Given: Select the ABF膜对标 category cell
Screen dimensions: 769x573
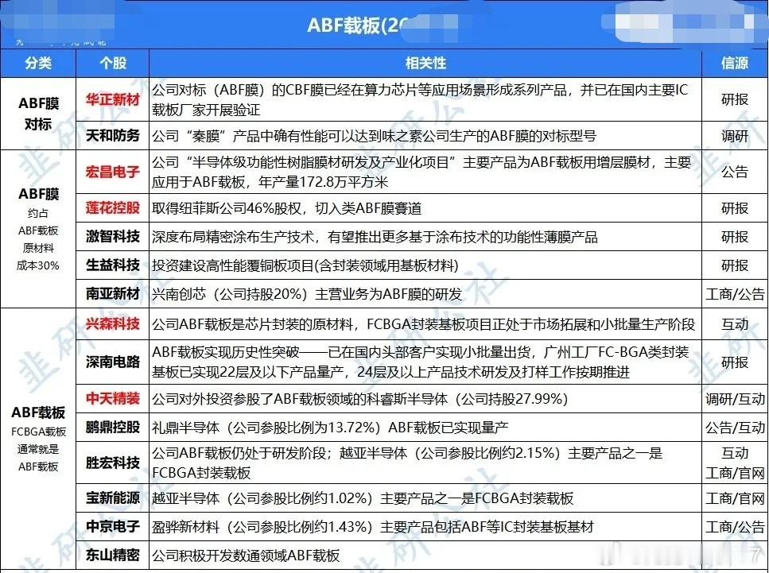Looking at the screenshot, I should tap(38, 114).
